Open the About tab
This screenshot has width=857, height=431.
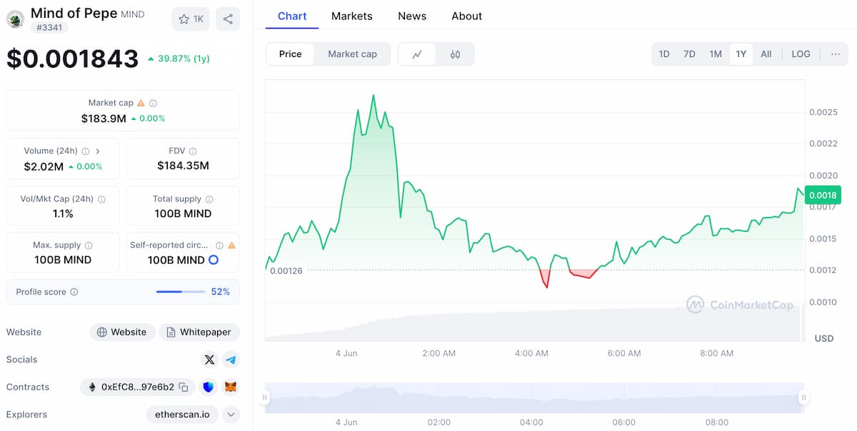[x=467, y=16]
